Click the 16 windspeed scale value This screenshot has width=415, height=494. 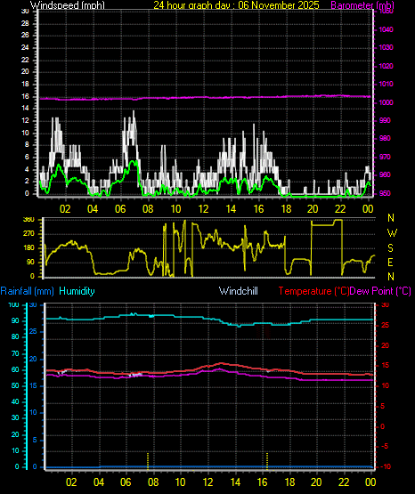(x=25, y=96)
